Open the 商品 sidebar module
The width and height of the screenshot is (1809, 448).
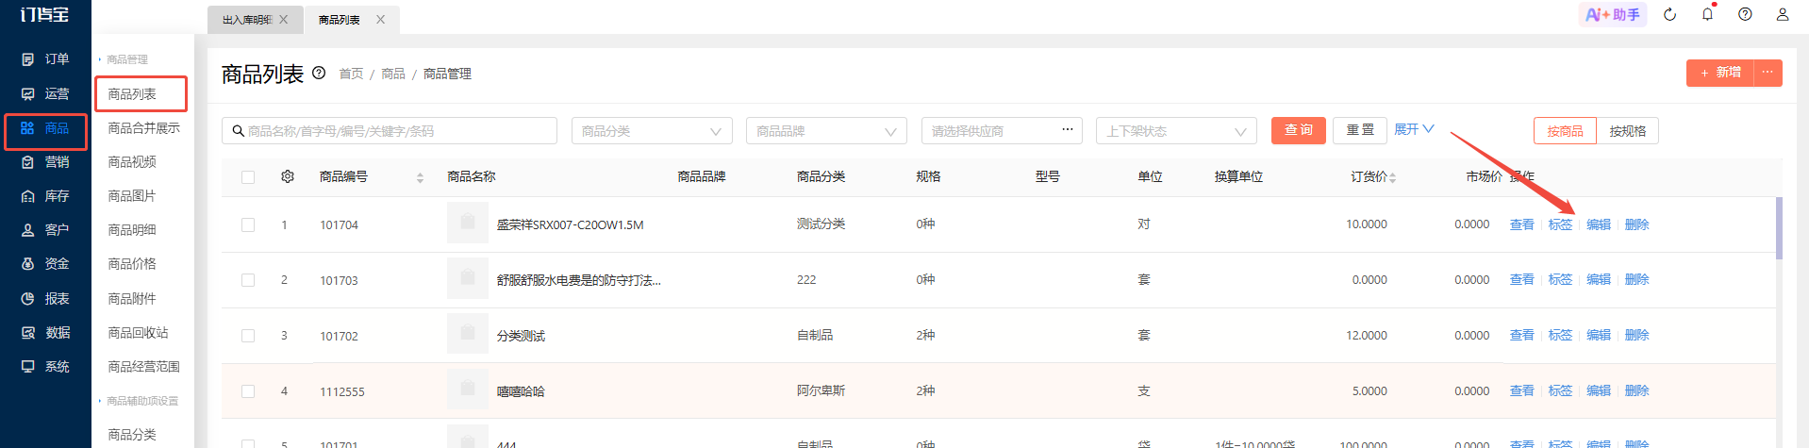click(x=45, y=128)
